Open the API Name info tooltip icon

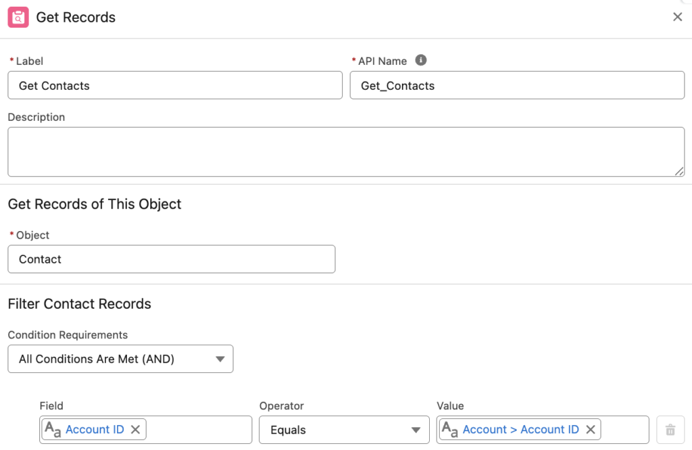[420, 60]
